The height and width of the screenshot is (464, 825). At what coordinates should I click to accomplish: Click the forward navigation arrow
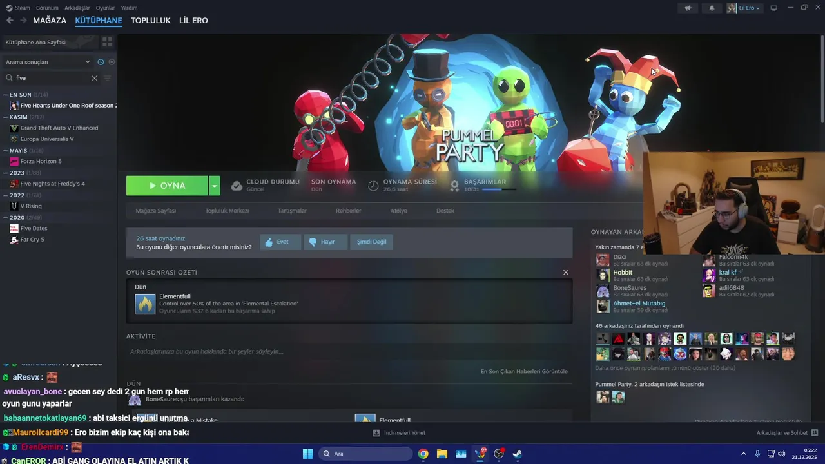(23, 21)
